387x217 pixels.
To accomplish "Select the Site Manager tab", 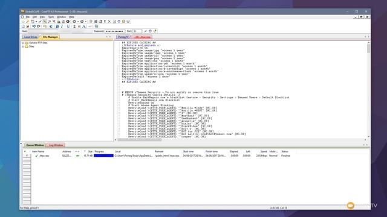I will [x=50, y=37].
